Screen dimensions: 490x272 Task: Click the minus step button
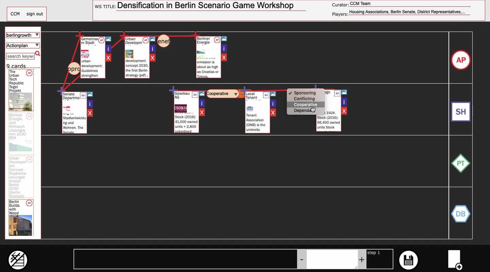[x=301, y=259]
